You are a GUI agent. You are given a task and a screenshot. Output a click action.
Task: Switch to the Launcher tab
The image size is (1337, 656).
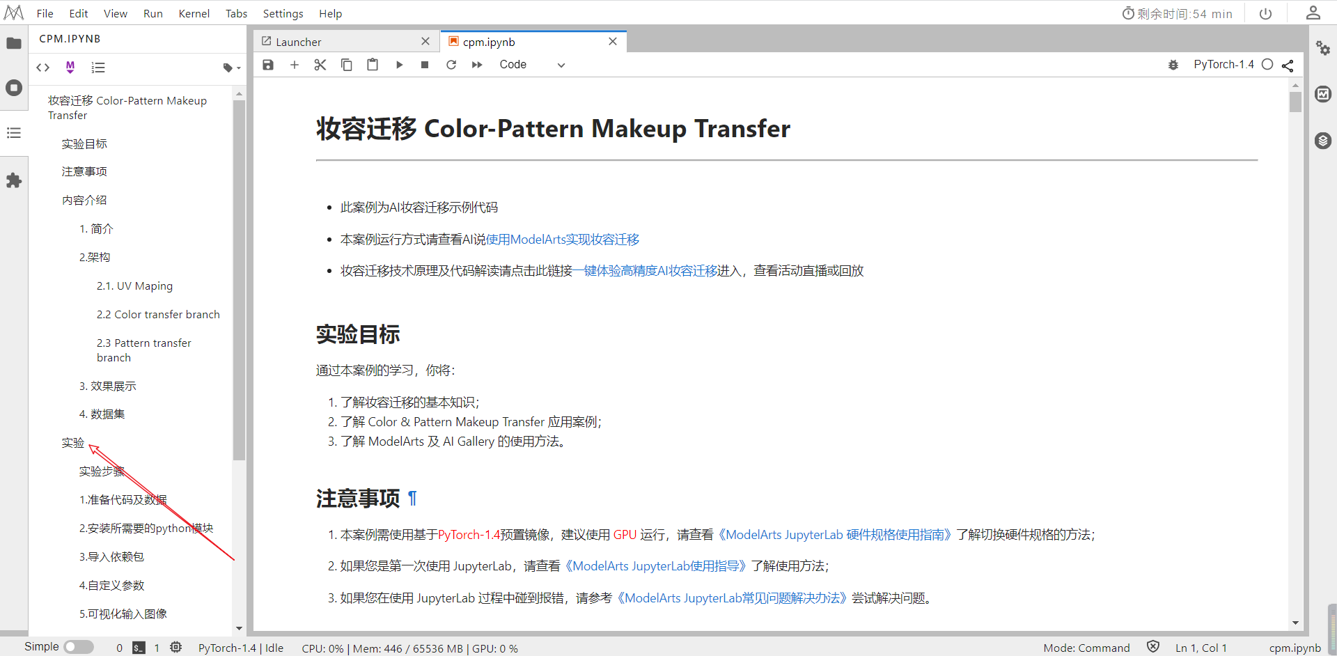pyautogui.click(x=346, y=42)
